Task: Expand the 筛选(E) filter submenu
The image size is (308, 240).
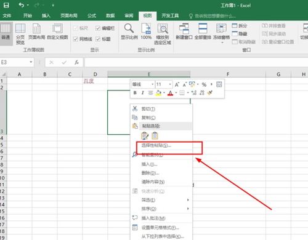Action: (161, 200)
